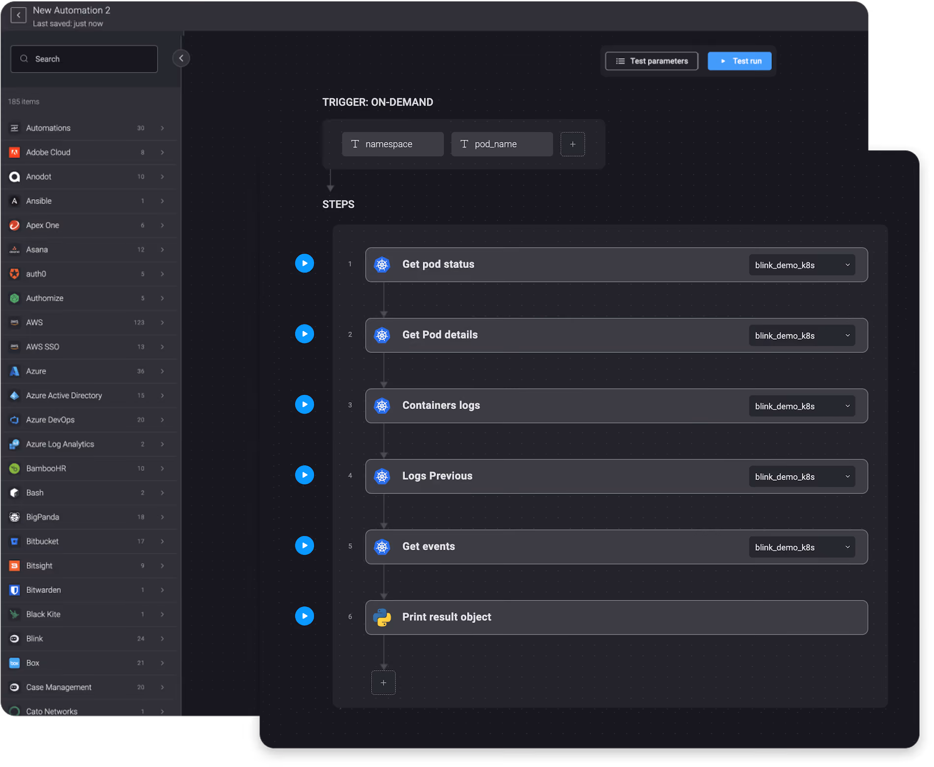This screenshot has height=767, width=934.
Task: Open the Authomize category row
Action: tap(89, 298)
